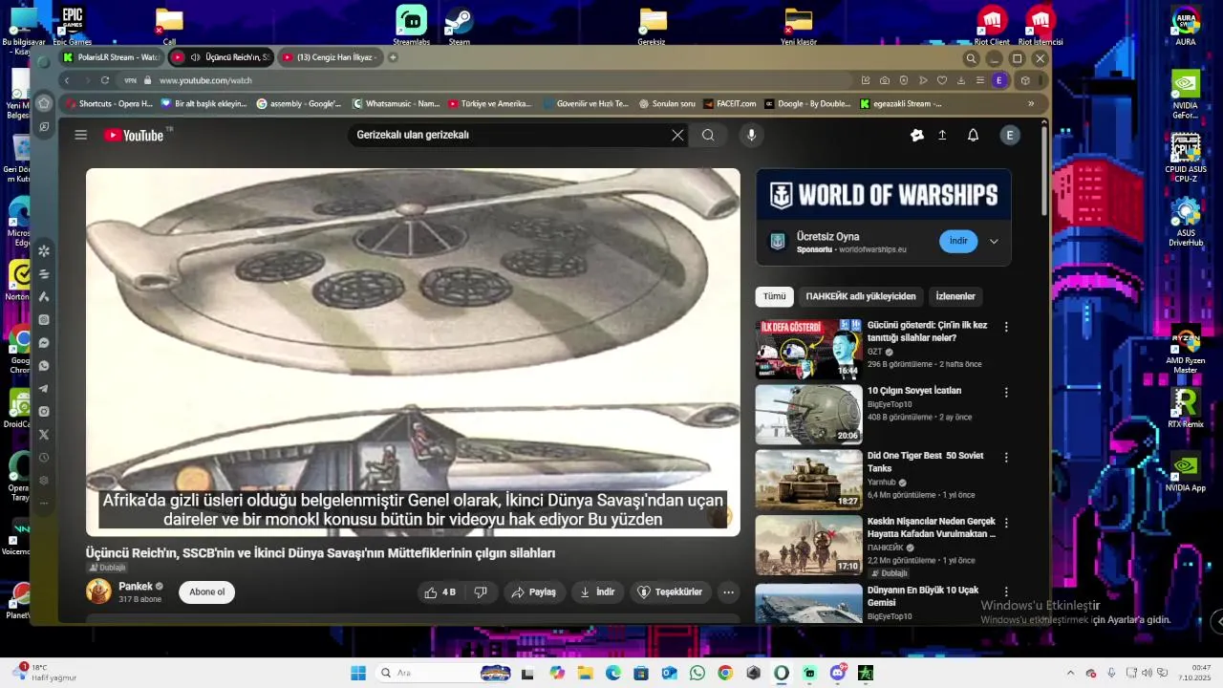
Task: Click the Opera address bar URL
Action: click(x=205, y=81)
